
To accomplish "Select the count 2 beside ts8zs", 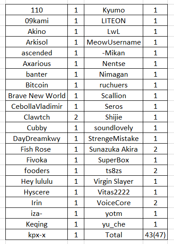I will (x=155, y=170).
